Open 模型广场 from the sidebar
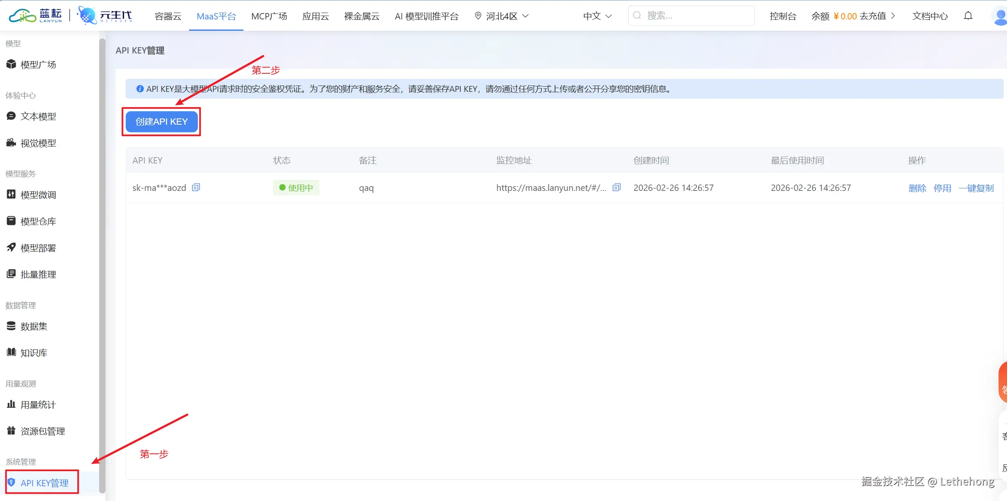 point(38,64)
